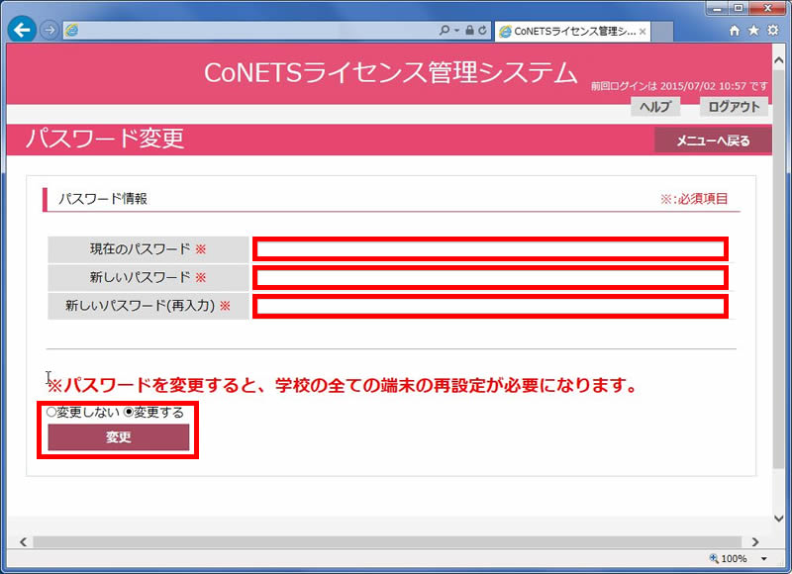Click the パスワード変更 page heading
Image resolution: width=792 pixels, height=574 pixels.
point(105,139)
